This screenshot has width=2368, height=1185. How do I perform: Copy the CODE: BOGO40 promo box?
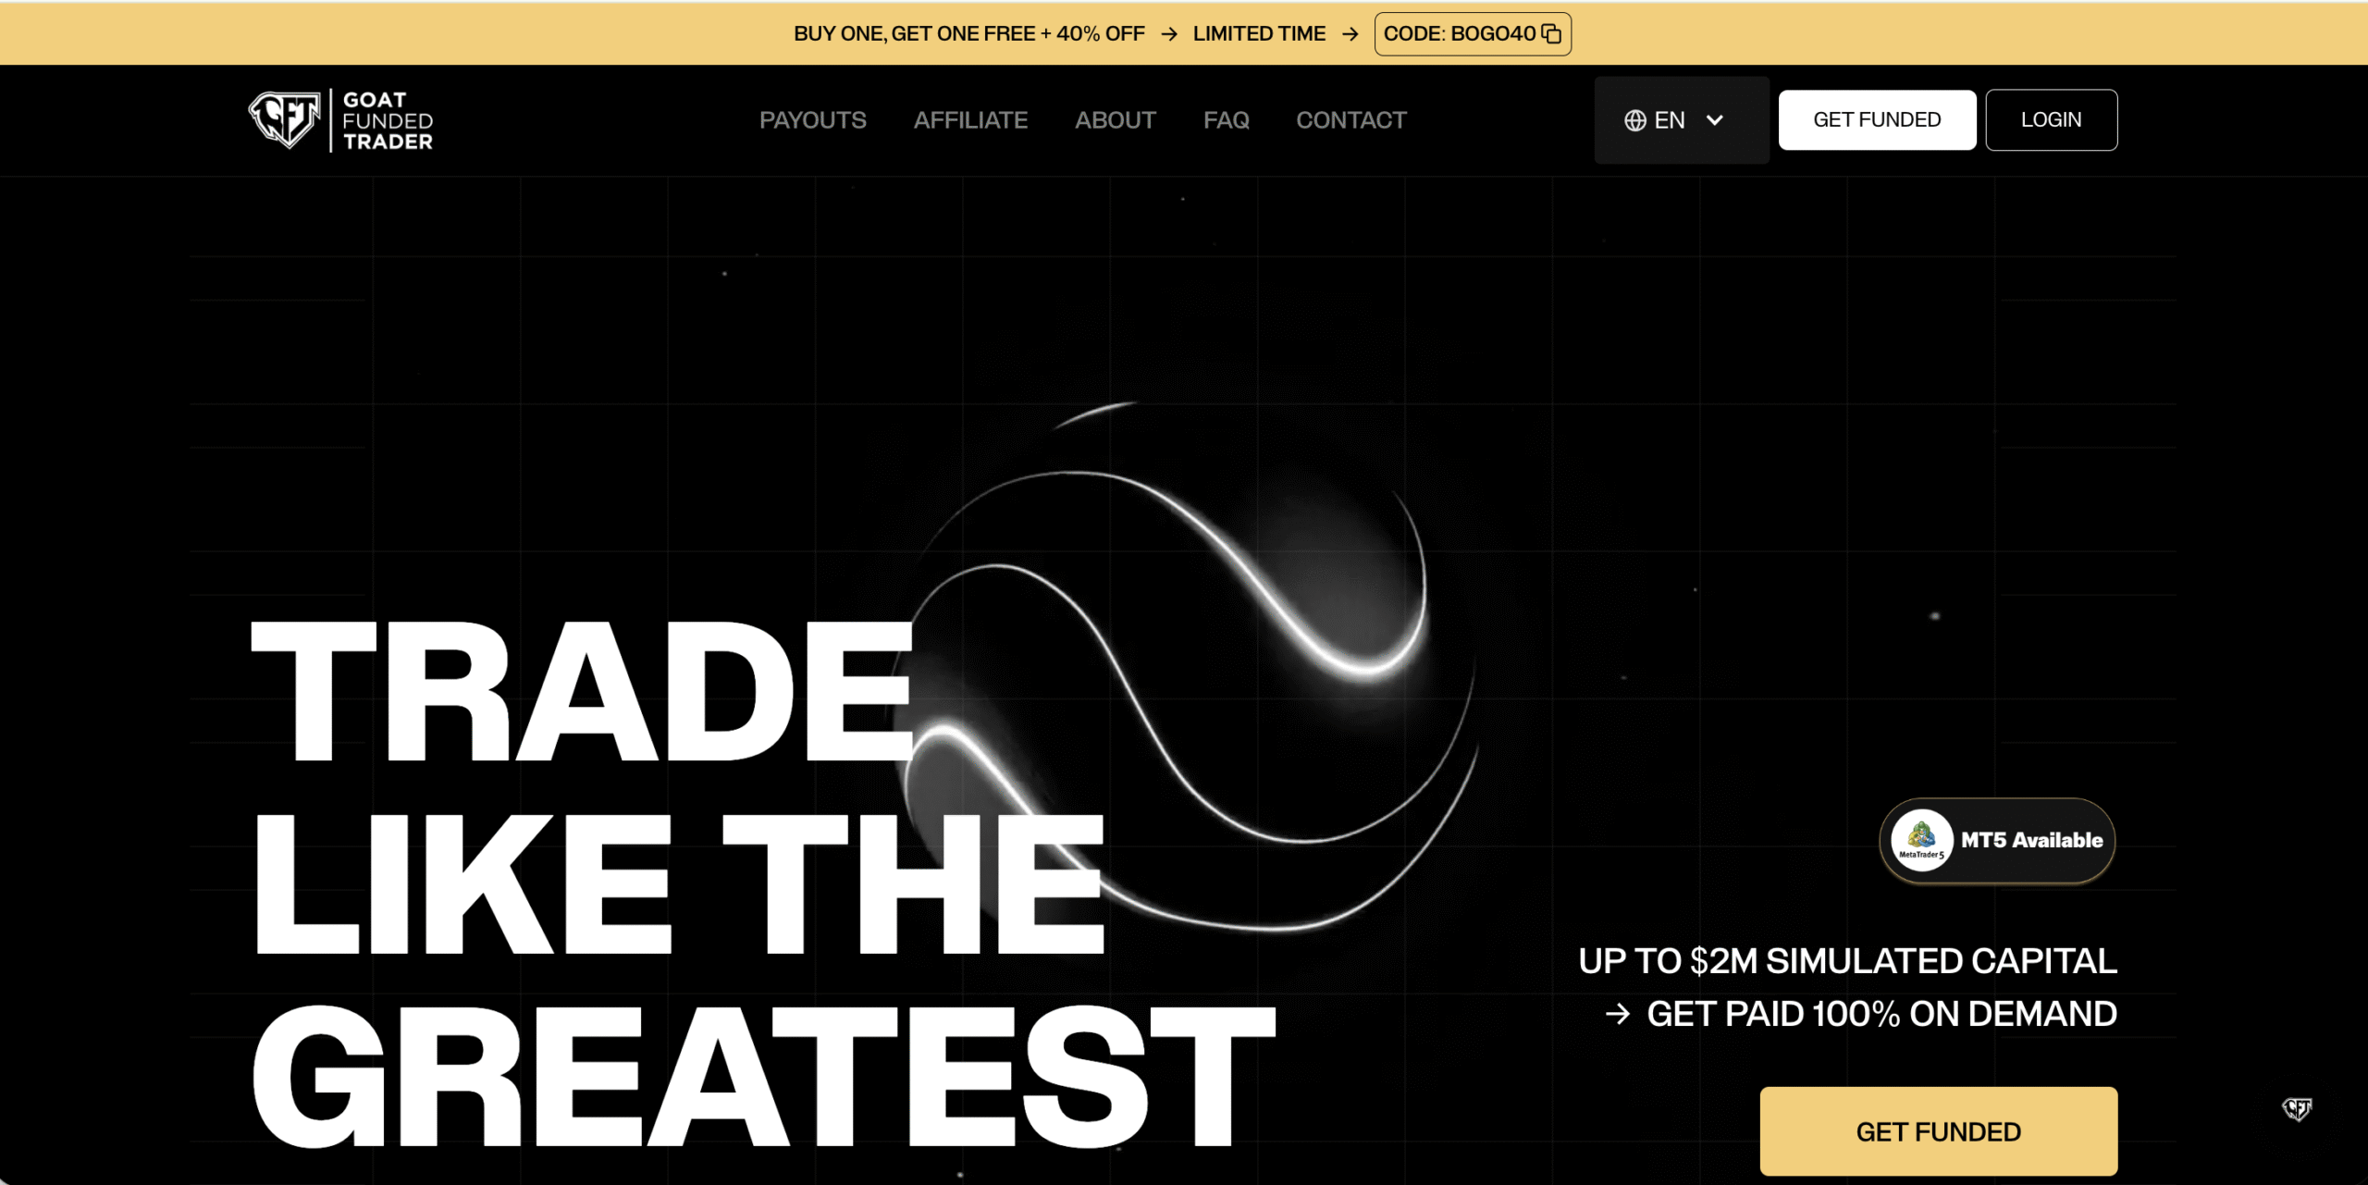[1460, 34]
